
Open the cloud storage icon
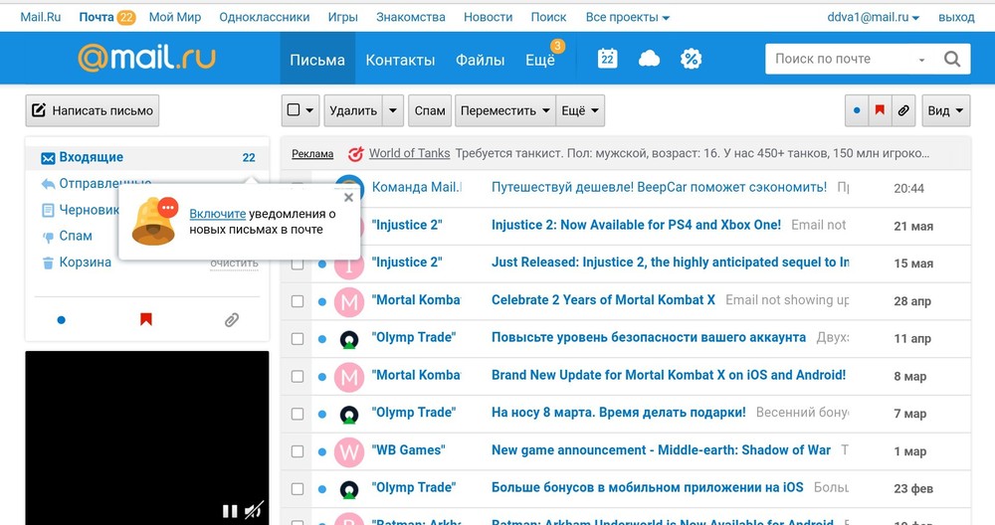[x=649, y=59]
